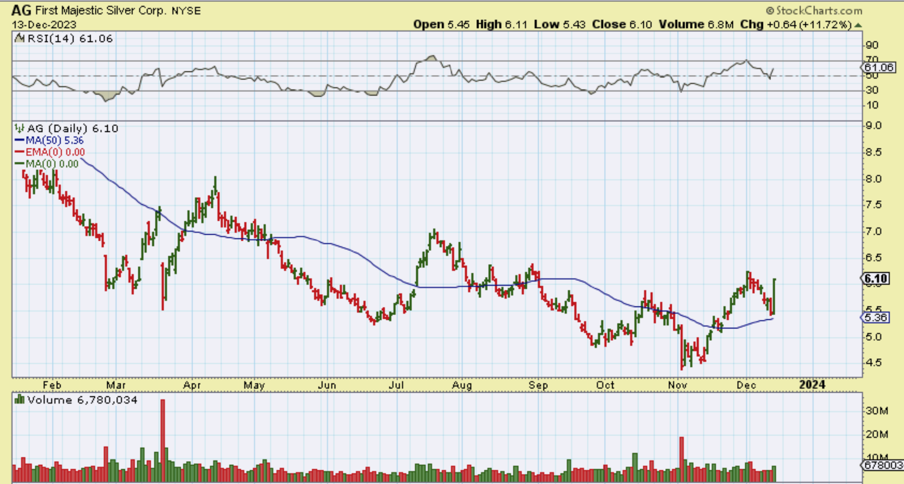Screen dimensions: 904x484
Task: Click the RSI(14) 61.06 label
Action: pyautogui.click(x=70, y=39)
